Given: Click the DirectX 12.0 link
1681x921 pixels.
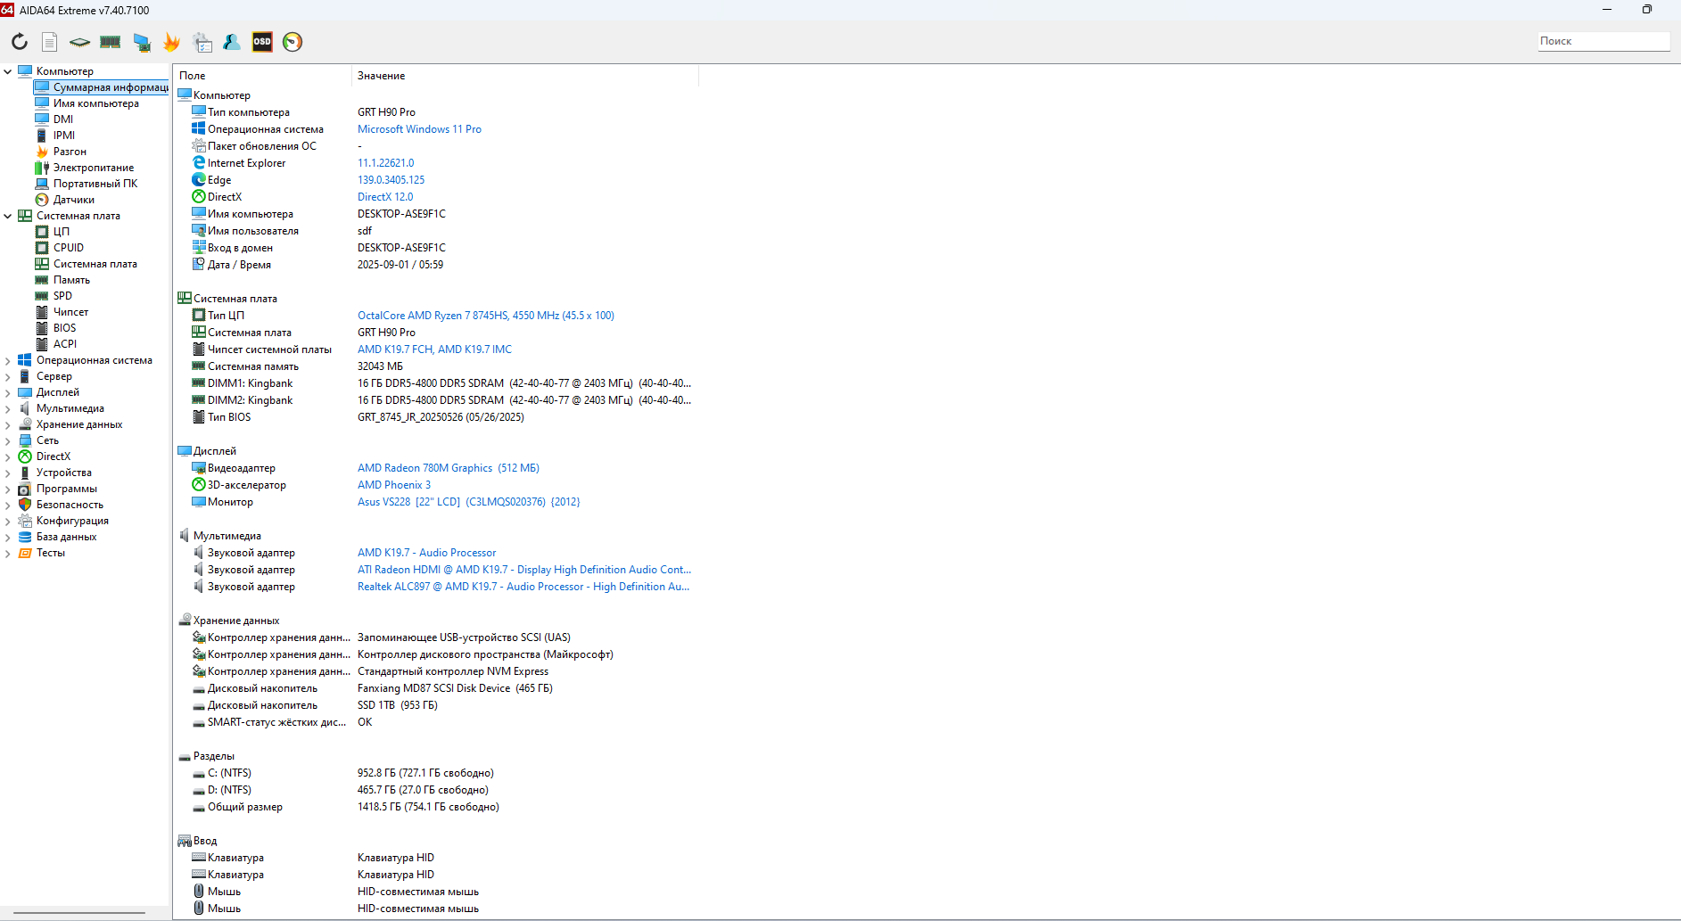Looking at the screenshot, I should click(385, 197).
